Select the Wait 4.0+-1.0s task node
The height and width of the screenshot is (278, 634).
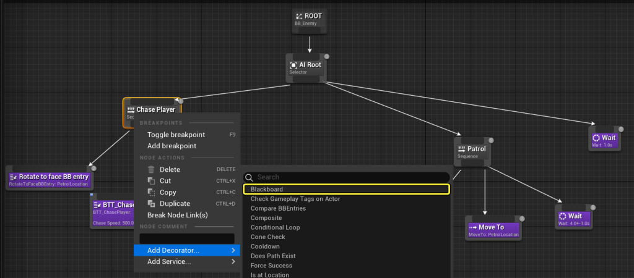[x=573, y=219]
